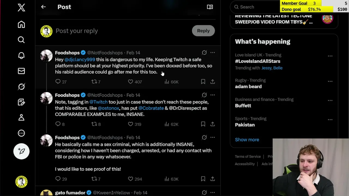Screen dimensions: 349x196
Task: Open more options for #LoveIslandAllStars trend
Action: pos(330,56)
